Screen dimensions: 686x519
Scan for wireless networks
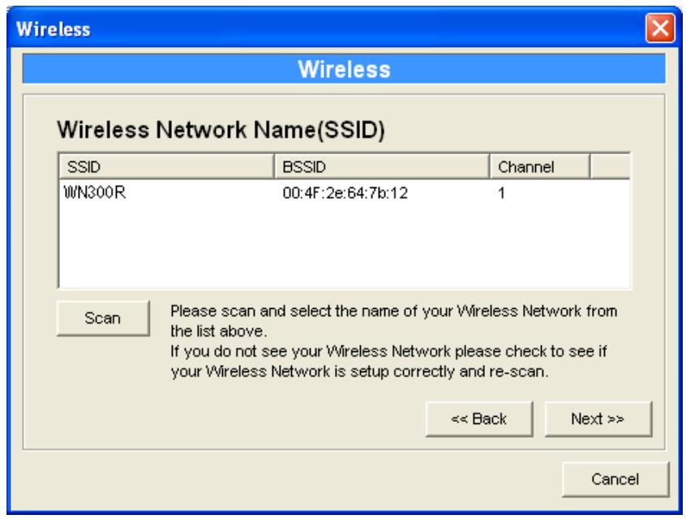pyautogui.click(x=103, y=318)
